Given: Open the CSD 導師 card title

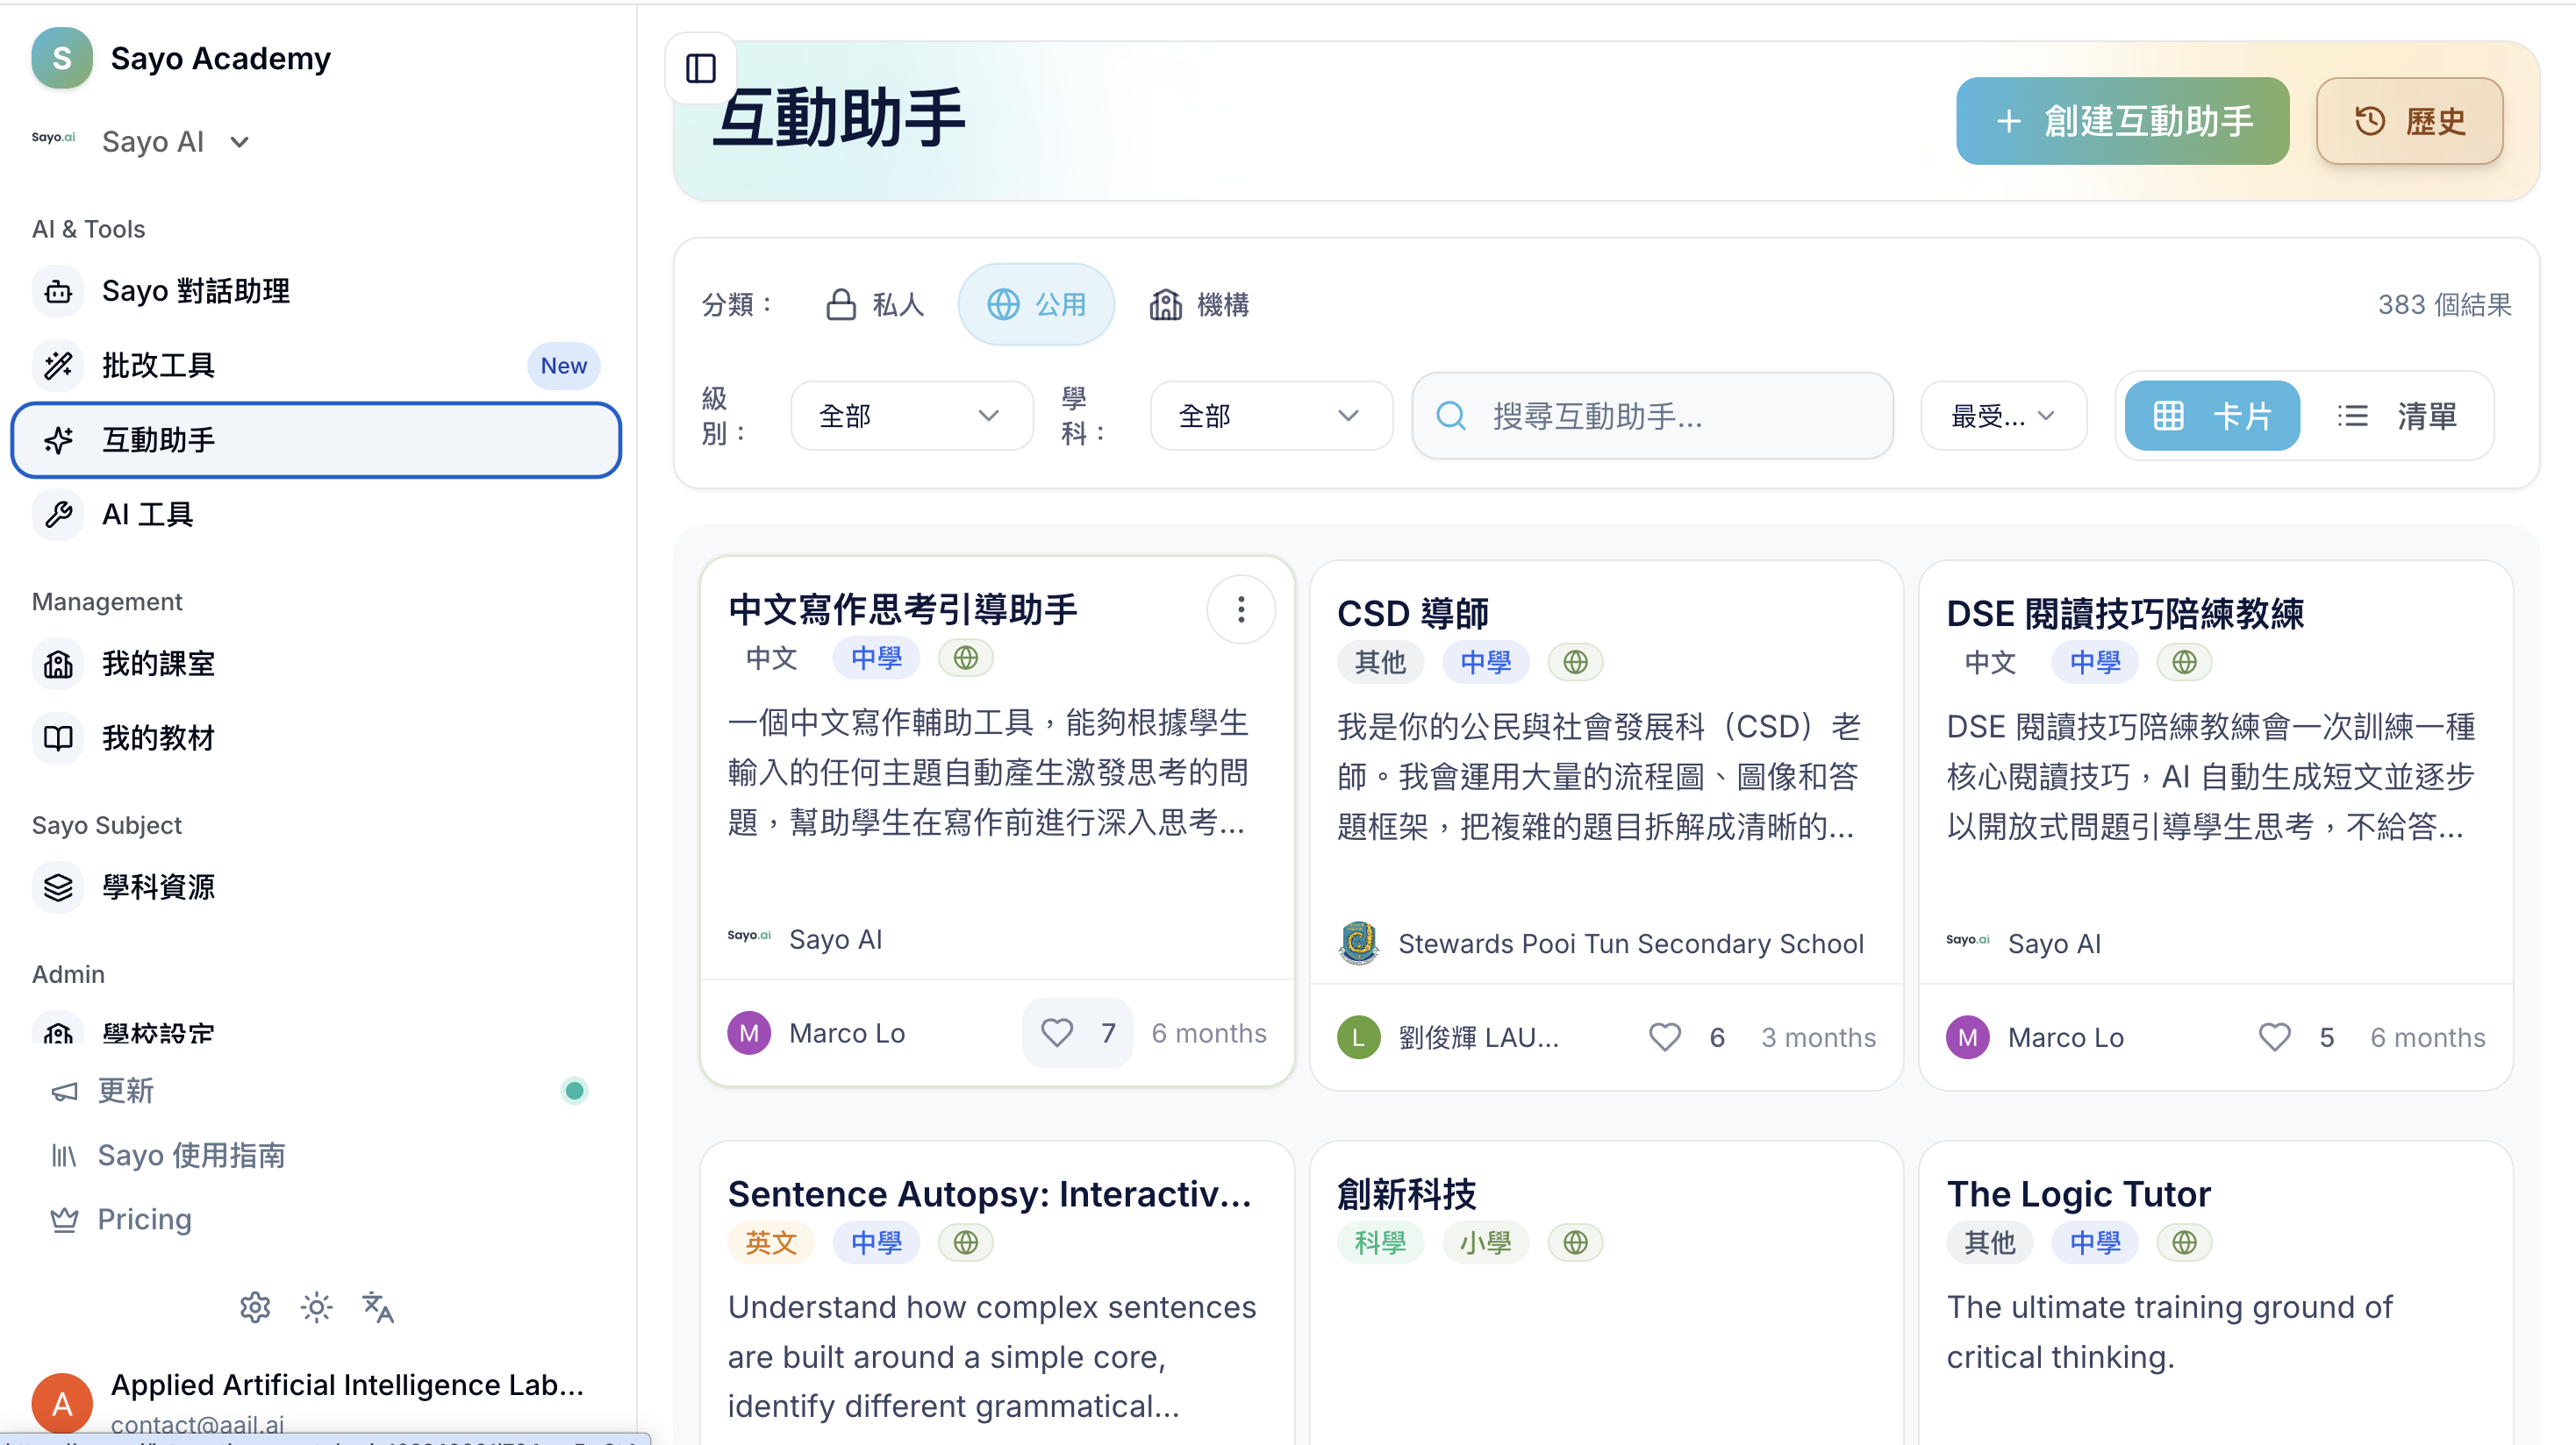Looking at the screenshot, I should point(1412,613).
